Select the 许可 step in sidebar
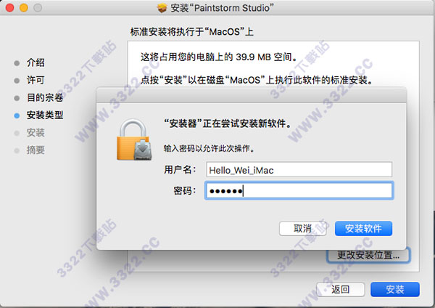 click(36, 80)
